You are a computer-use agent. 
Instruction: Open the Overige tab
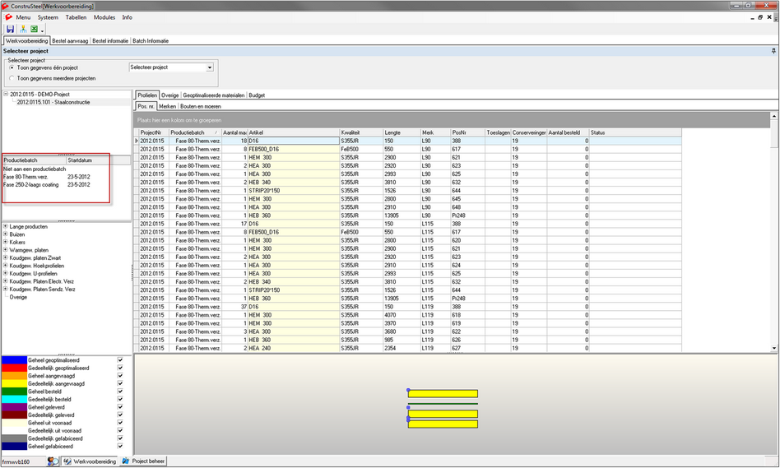[170, 95]
